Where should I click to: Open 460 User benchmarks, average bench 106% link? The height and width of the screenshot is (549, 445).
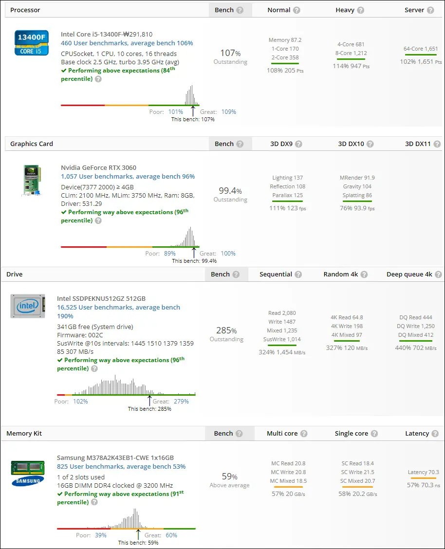(127, 43)
